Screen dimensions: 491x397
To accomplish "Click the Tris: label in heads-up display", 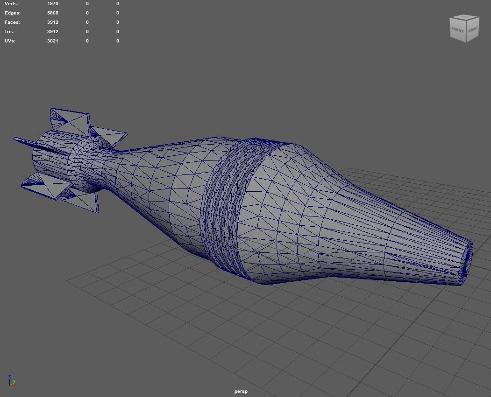I will (9, 32).
